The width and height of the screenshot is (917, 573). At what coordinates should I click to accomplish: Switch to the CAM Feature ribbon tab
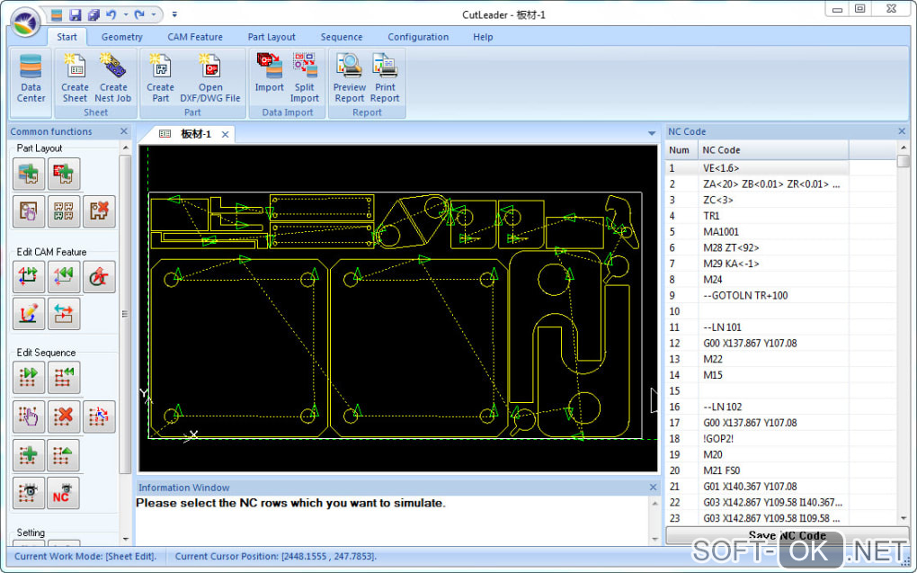pos(195,37)
